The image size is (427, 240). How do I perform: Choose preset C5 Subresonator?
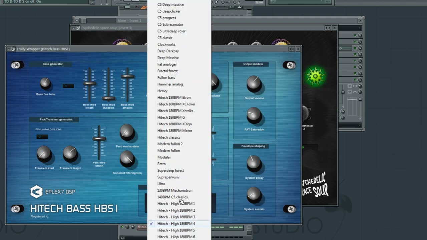point(179,25)
